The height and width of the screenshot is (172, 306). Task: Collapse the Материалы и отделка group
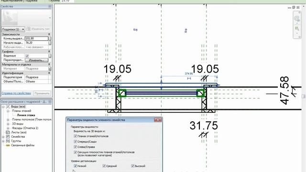click(x=49, y=64)
